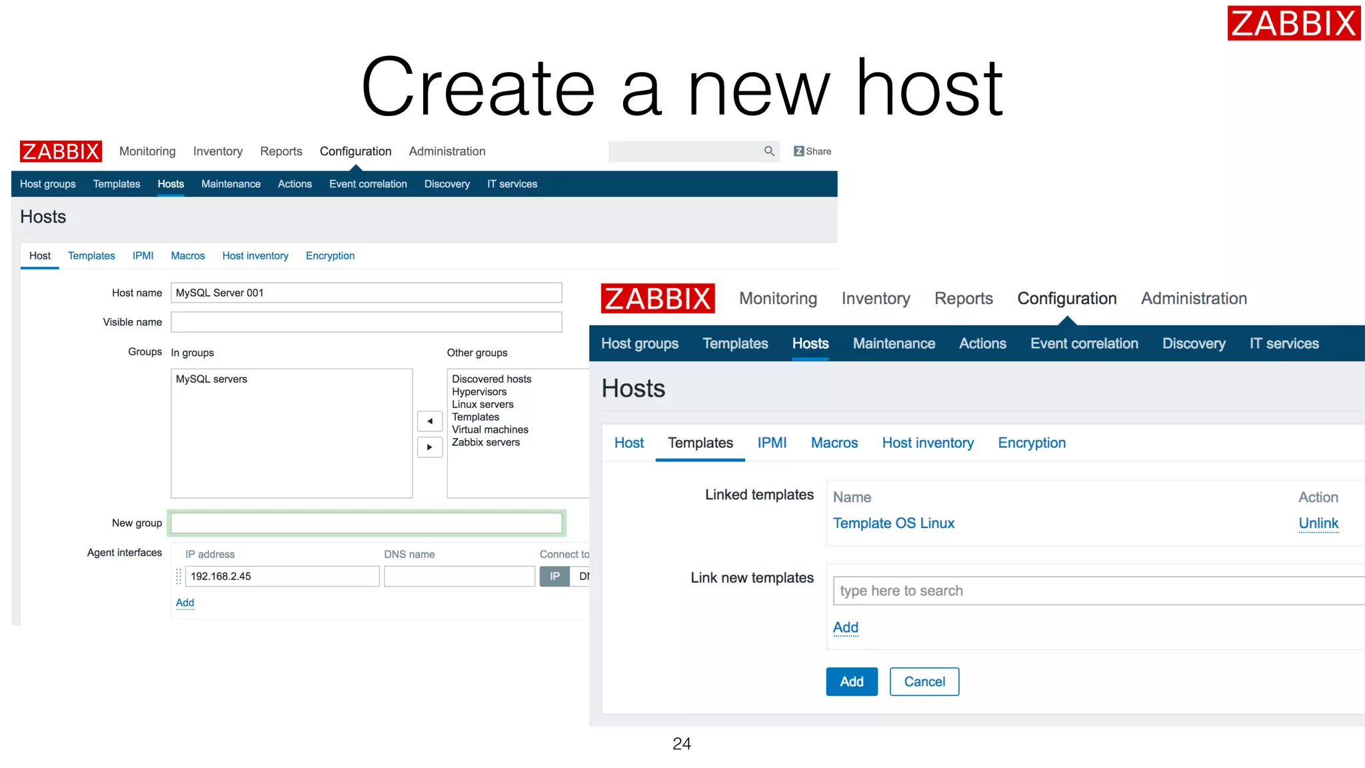Select IP connect-to toggle button
The width and height of the screenshot is (1365, 768).
(555, 577)
